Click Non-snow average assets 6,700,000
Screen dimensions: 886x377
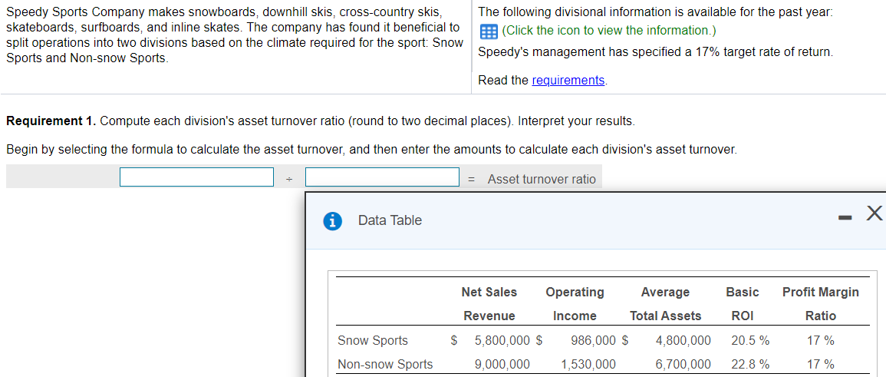tap(683, 364)
